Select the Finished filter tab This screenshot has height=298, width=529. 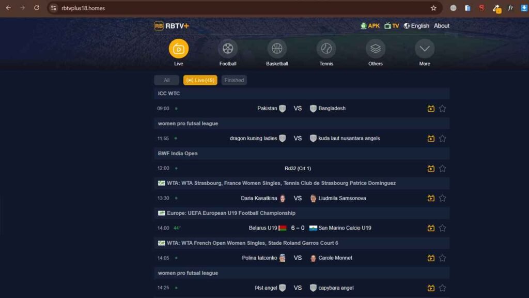[x=234, y=80]
